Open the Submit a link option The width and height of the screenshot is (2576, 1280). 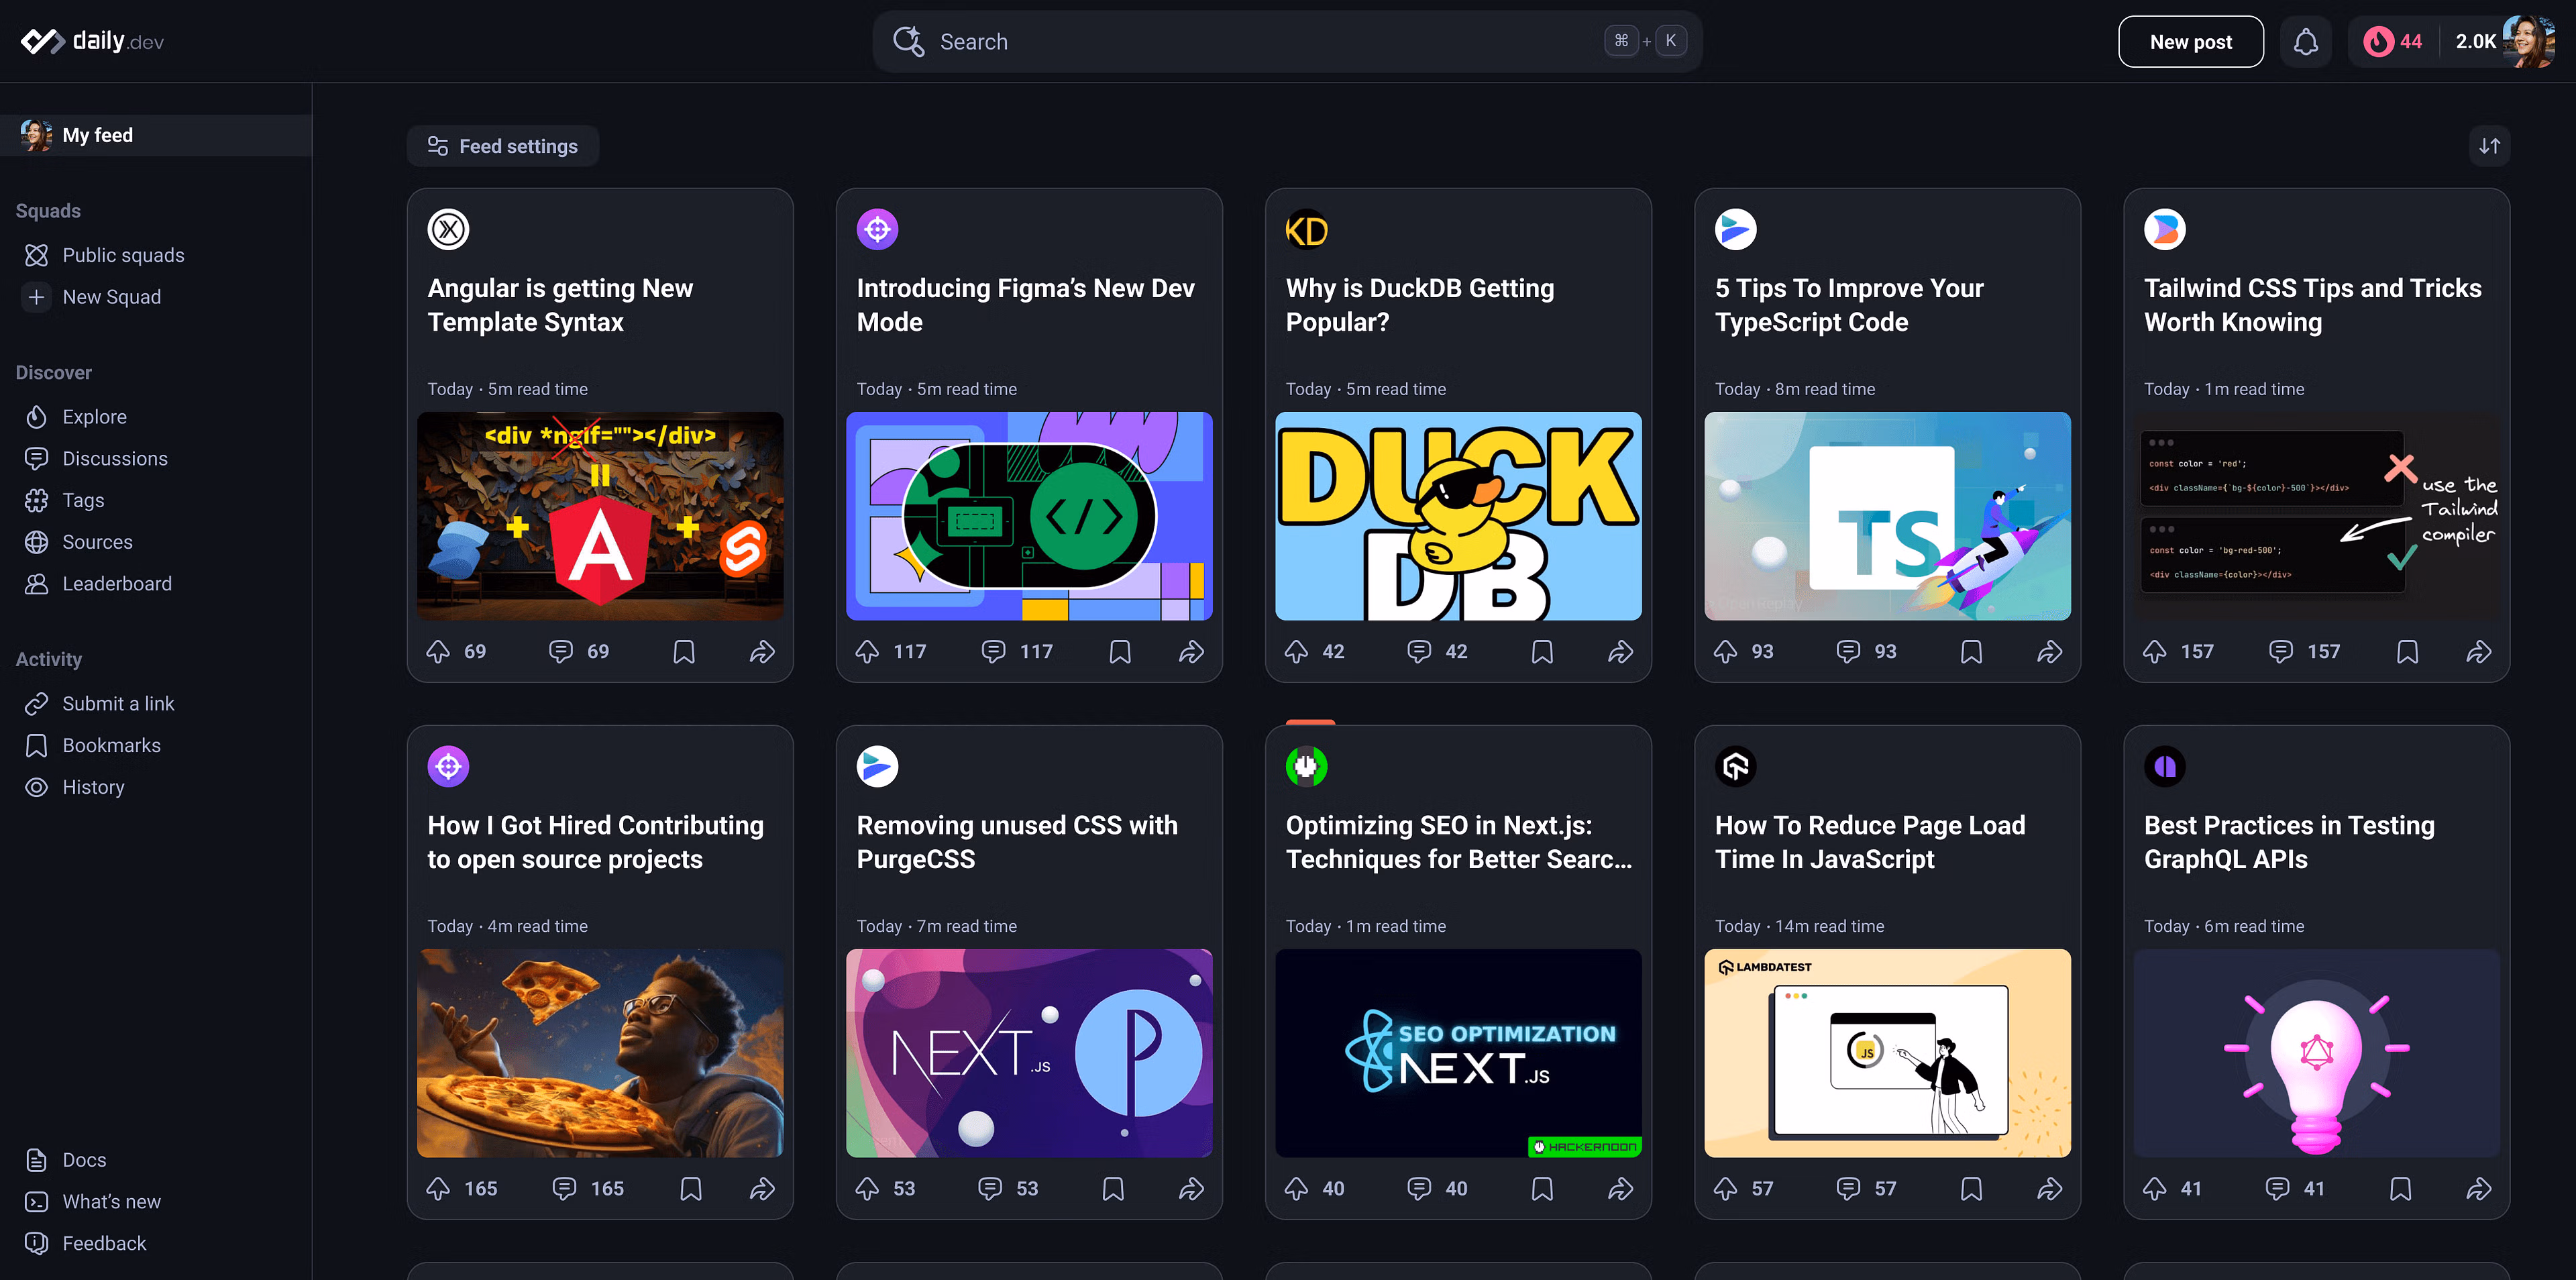click(x=118, y=704)
